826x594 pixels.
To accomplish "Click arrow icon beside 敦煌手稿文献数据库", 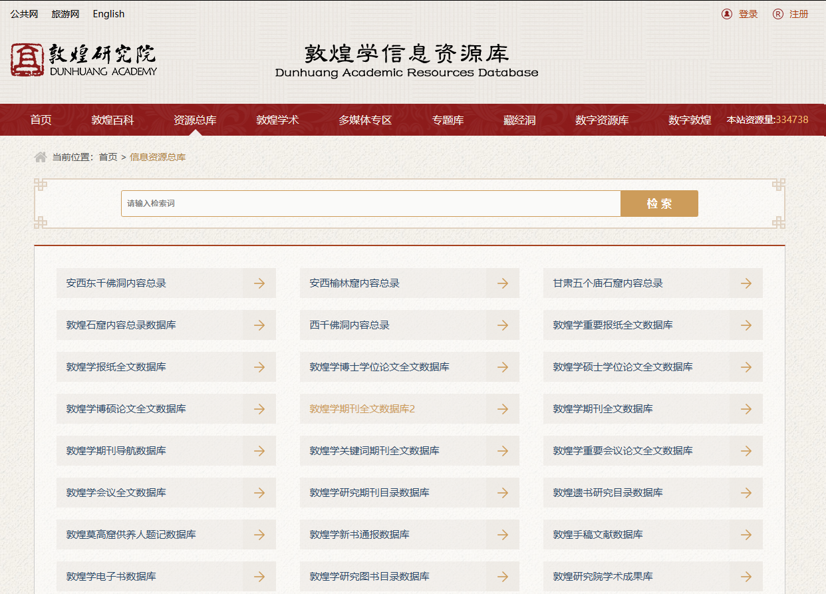I will [746, 535].
